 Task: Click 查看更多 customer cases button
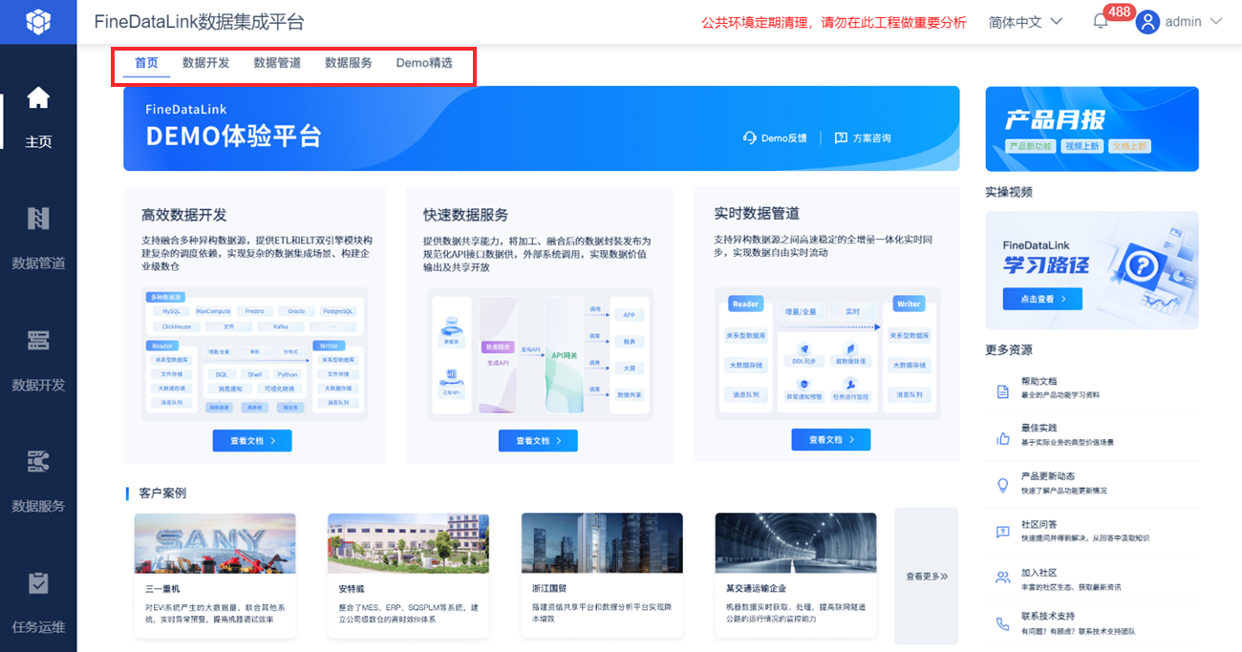click(926, 576)
